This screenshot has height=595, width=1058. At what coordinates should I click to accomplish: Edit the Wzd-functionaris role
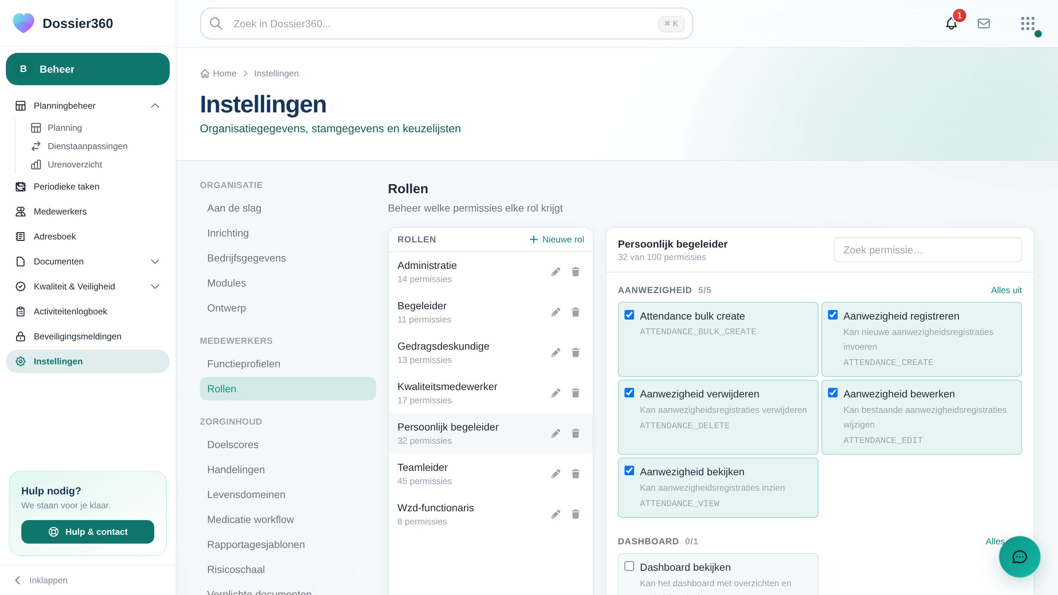(556, 514)
